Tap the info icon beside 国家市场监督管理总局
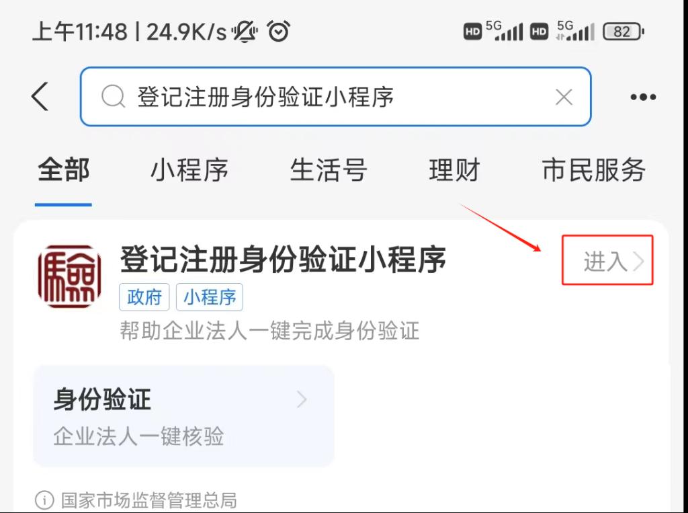This screenshot has height=513, width=688. pyautogui.click(x=44, y=500)
